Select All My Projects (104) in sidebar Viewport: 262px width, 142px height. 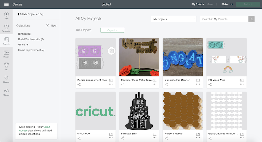31,14
